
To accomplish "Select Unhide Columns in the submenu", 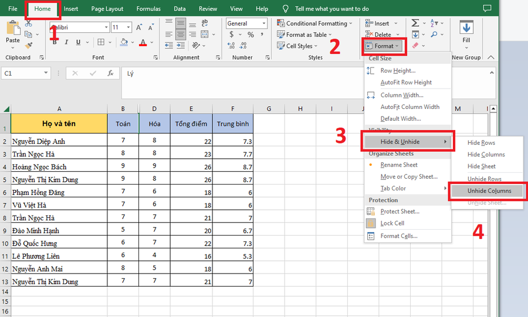I will point(487,190).
